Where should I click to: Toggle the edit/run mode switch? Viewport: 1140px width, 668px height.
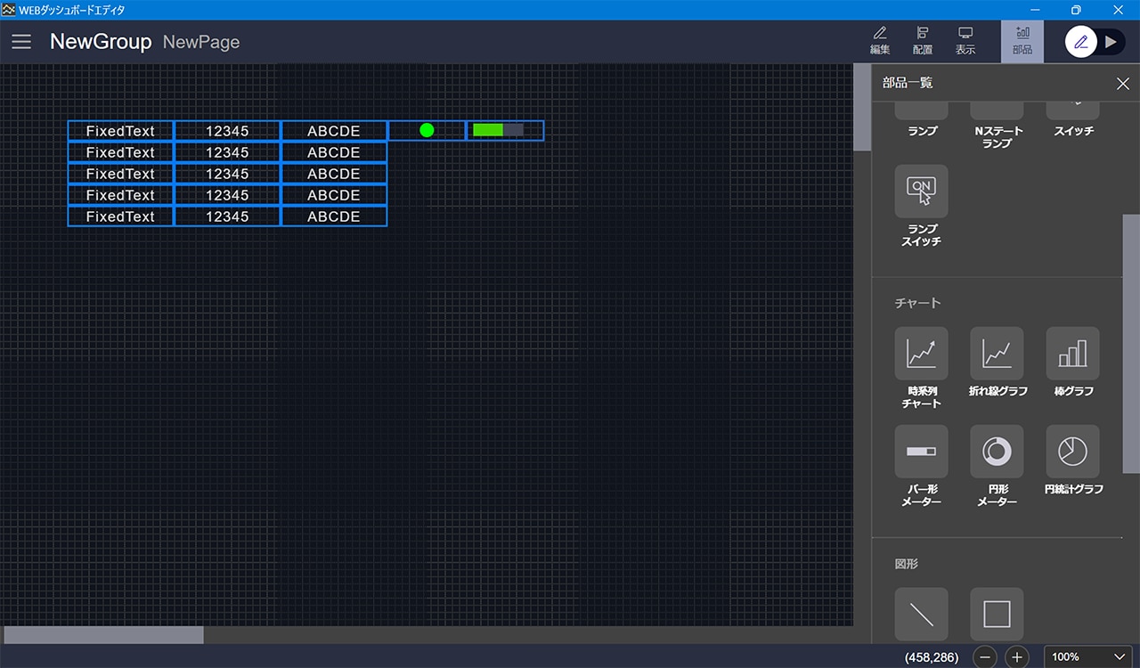pyautogui.click(x=1095, y=42)
